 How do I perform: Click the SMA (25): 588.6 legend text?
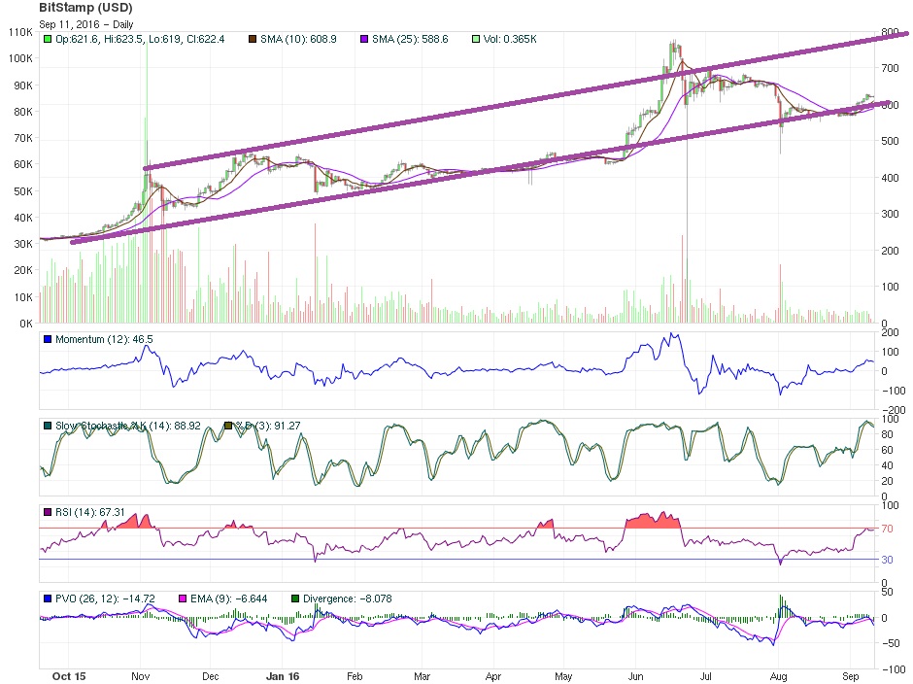tap(411, 39)
